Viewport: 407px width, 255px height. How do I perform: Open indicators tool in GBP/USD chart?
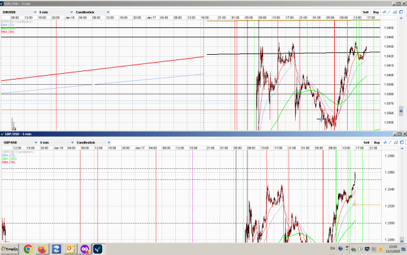pyautogui.click(x=386, y=142)
